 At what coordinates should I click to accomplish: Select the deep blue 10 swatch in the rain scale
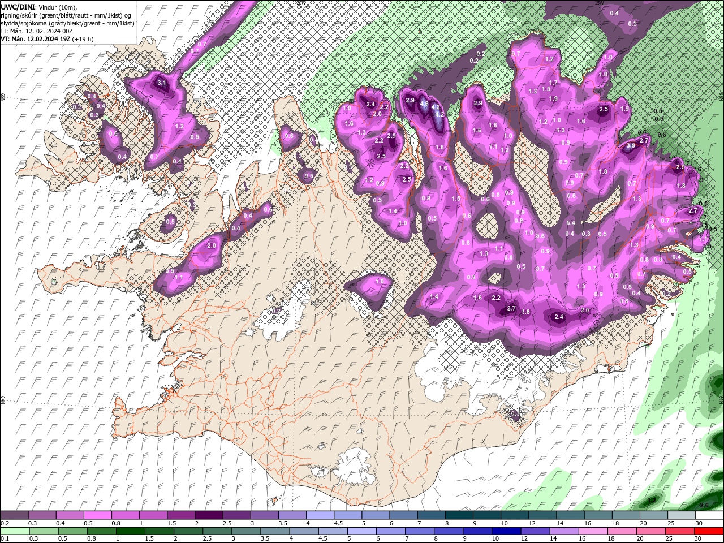coord(506,531)
